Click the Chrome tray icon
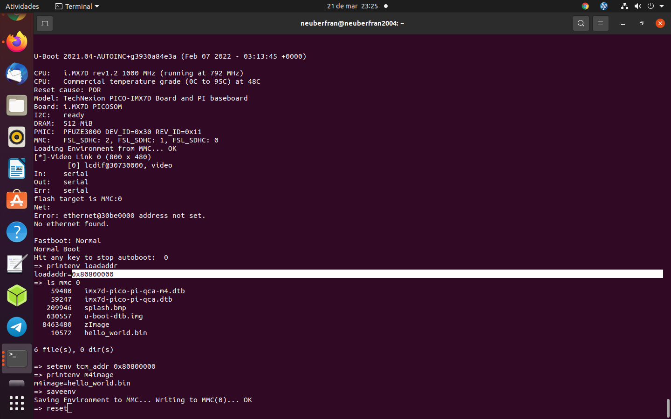Screen dimensions: 671x419 coord(585,6)
